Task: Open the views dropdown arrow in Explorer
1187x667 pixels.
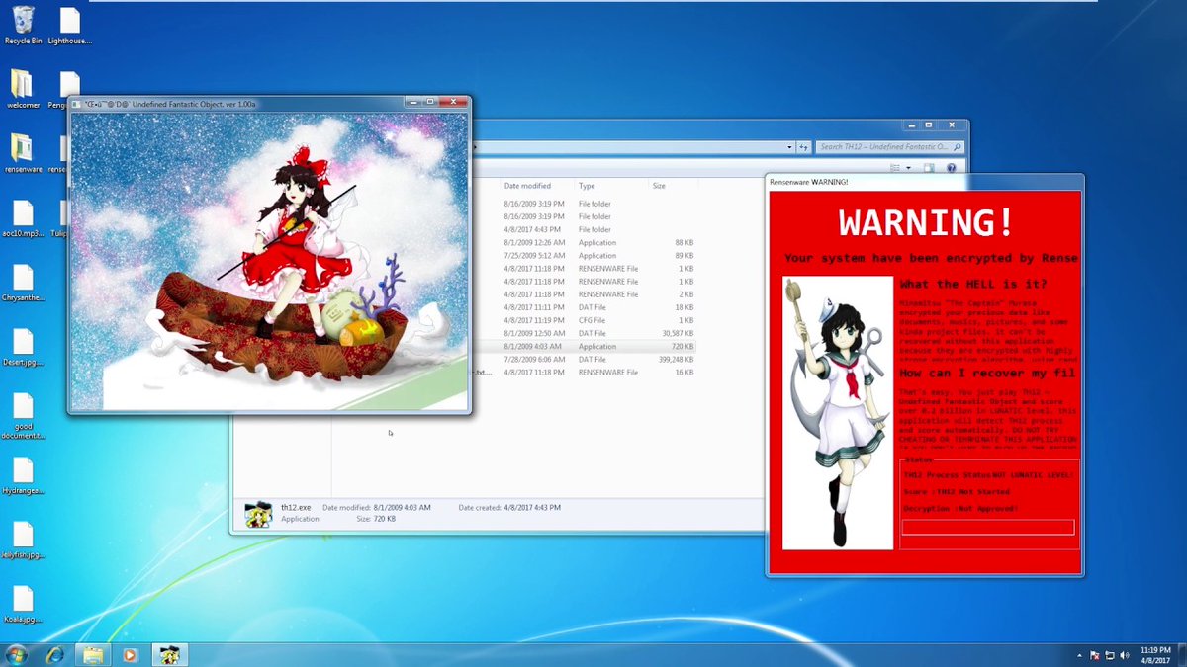Action: coord(909,167)
